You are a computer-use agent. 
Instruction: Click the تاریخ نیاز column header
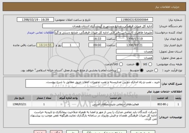point(19,98)
